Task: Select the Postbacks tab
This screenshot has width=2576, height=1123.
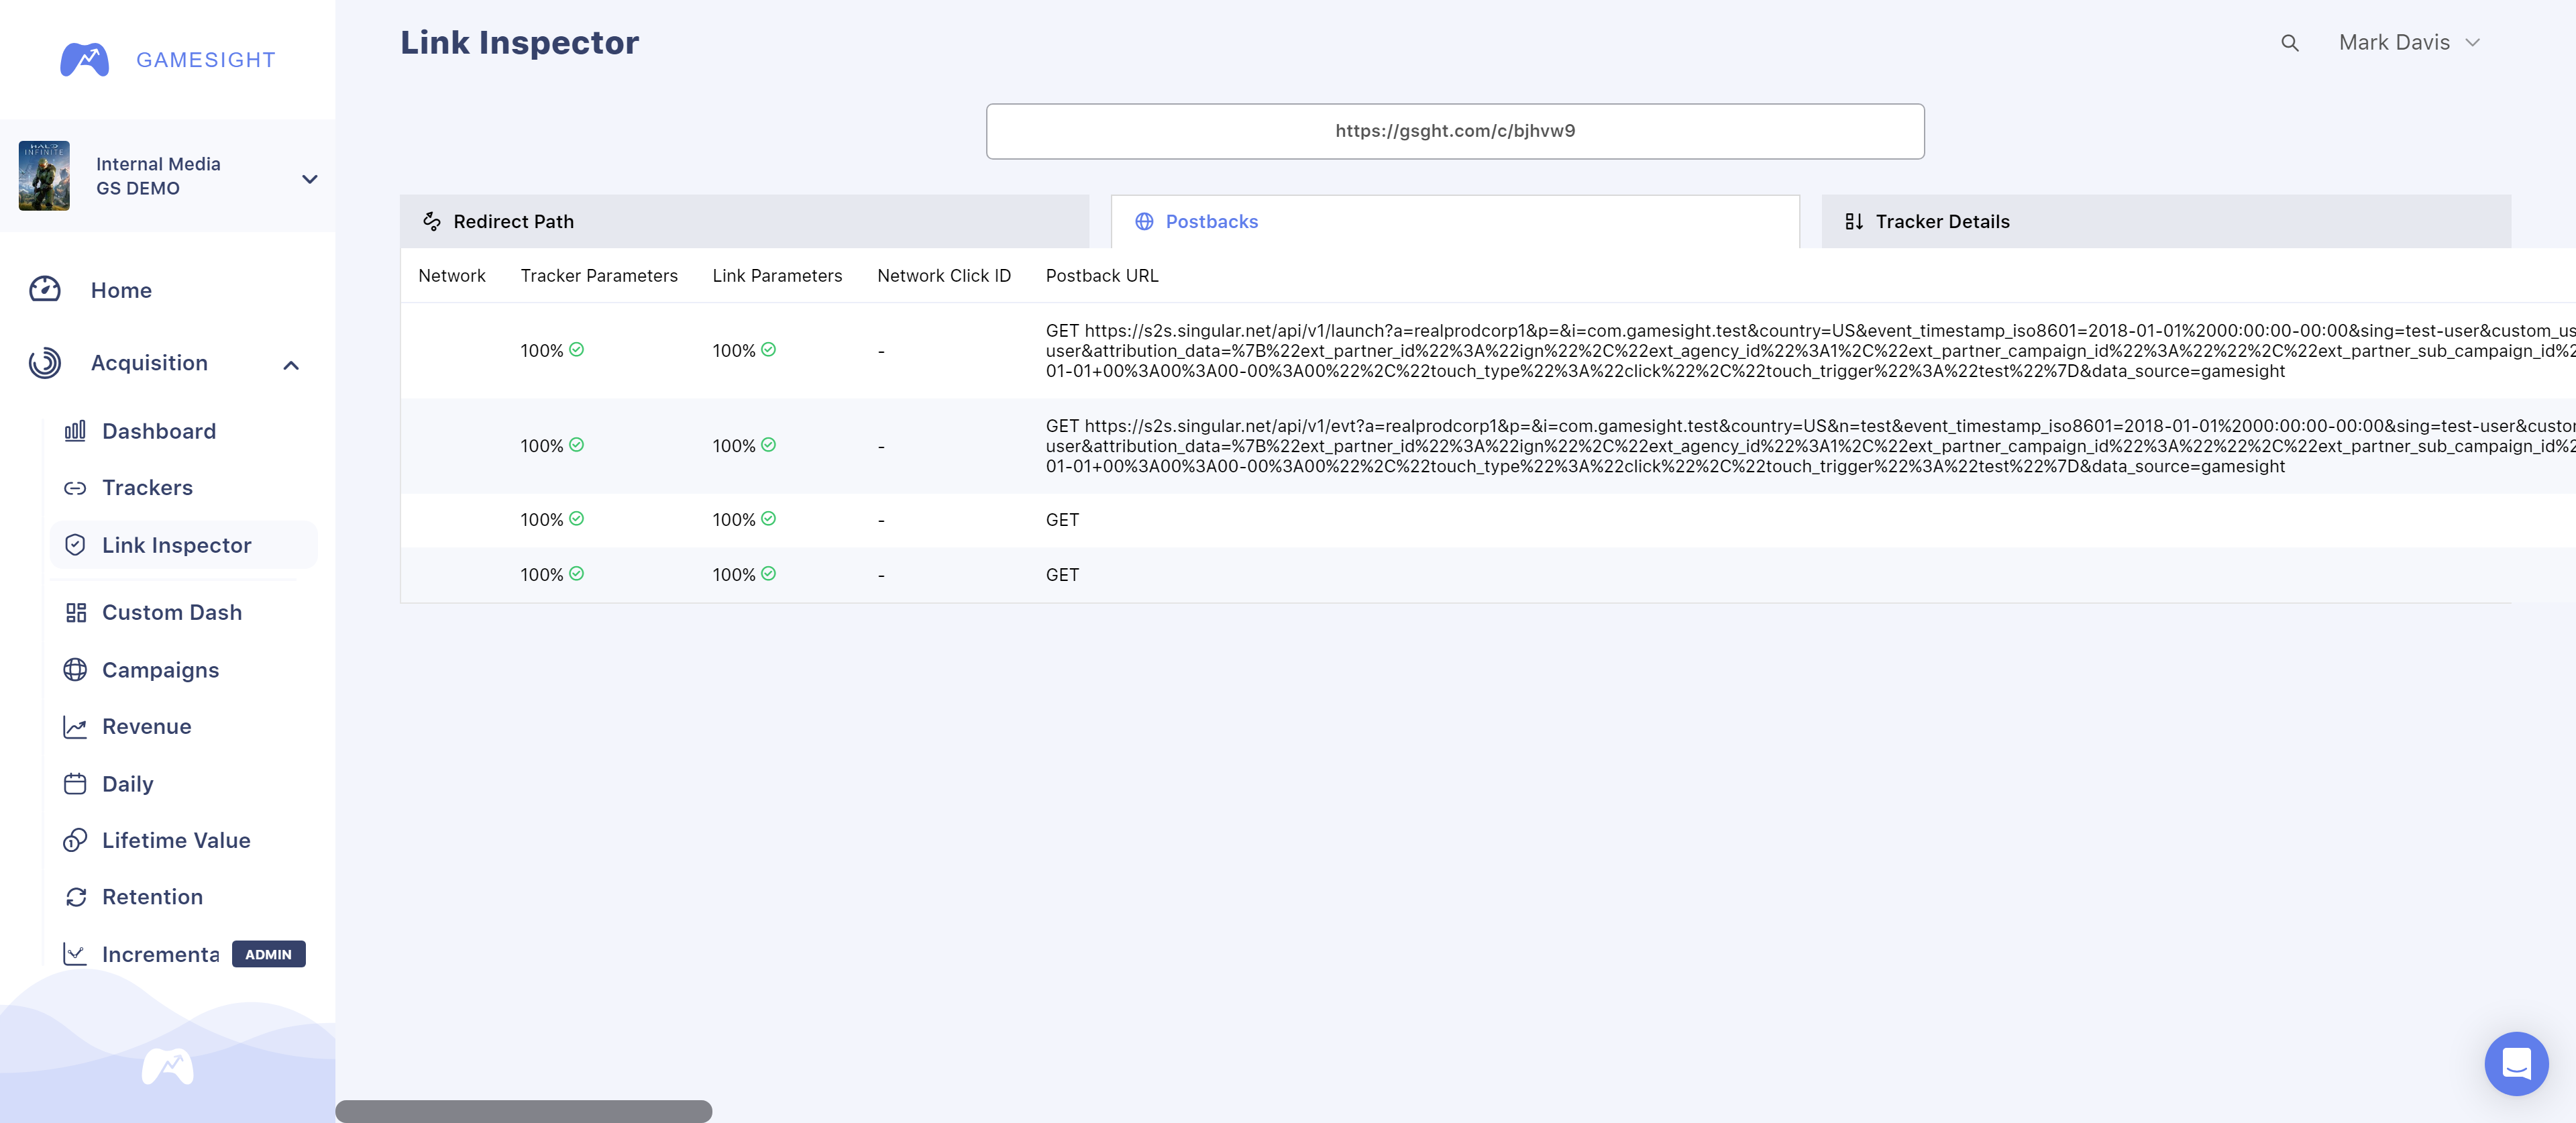Action: point(1455,221)
